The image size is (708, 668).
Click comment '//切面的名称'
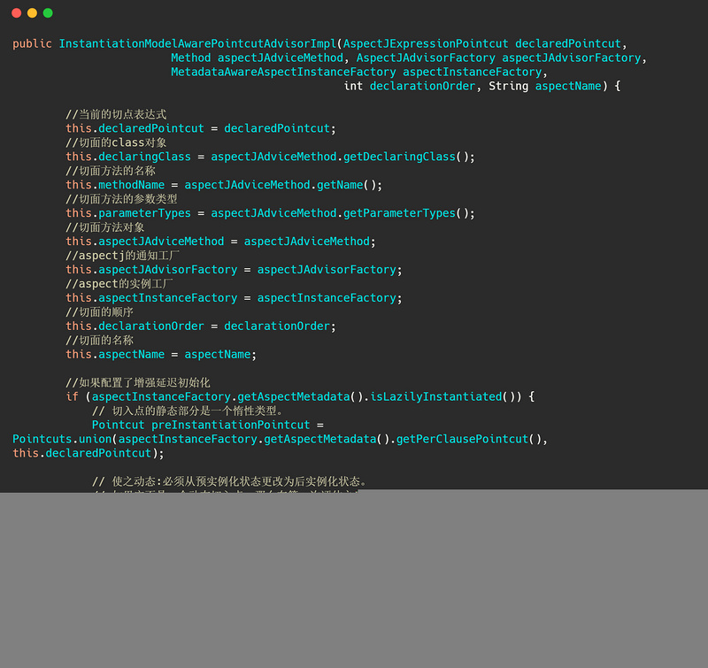[x=99, y=340]
